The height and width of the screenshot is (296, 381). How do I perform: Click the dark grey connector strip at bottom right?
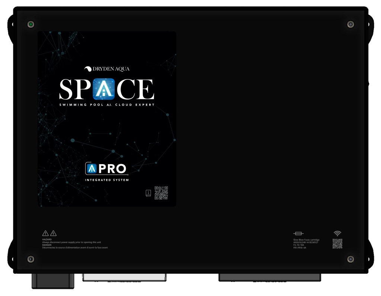tap(270, 277)
